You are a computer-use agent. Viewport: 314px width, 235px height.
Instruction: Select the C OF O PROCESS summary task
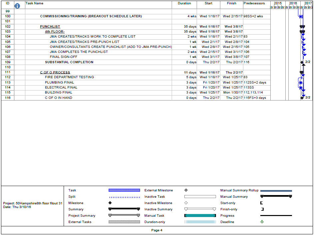pyautogui.click(x=55, y=72)
